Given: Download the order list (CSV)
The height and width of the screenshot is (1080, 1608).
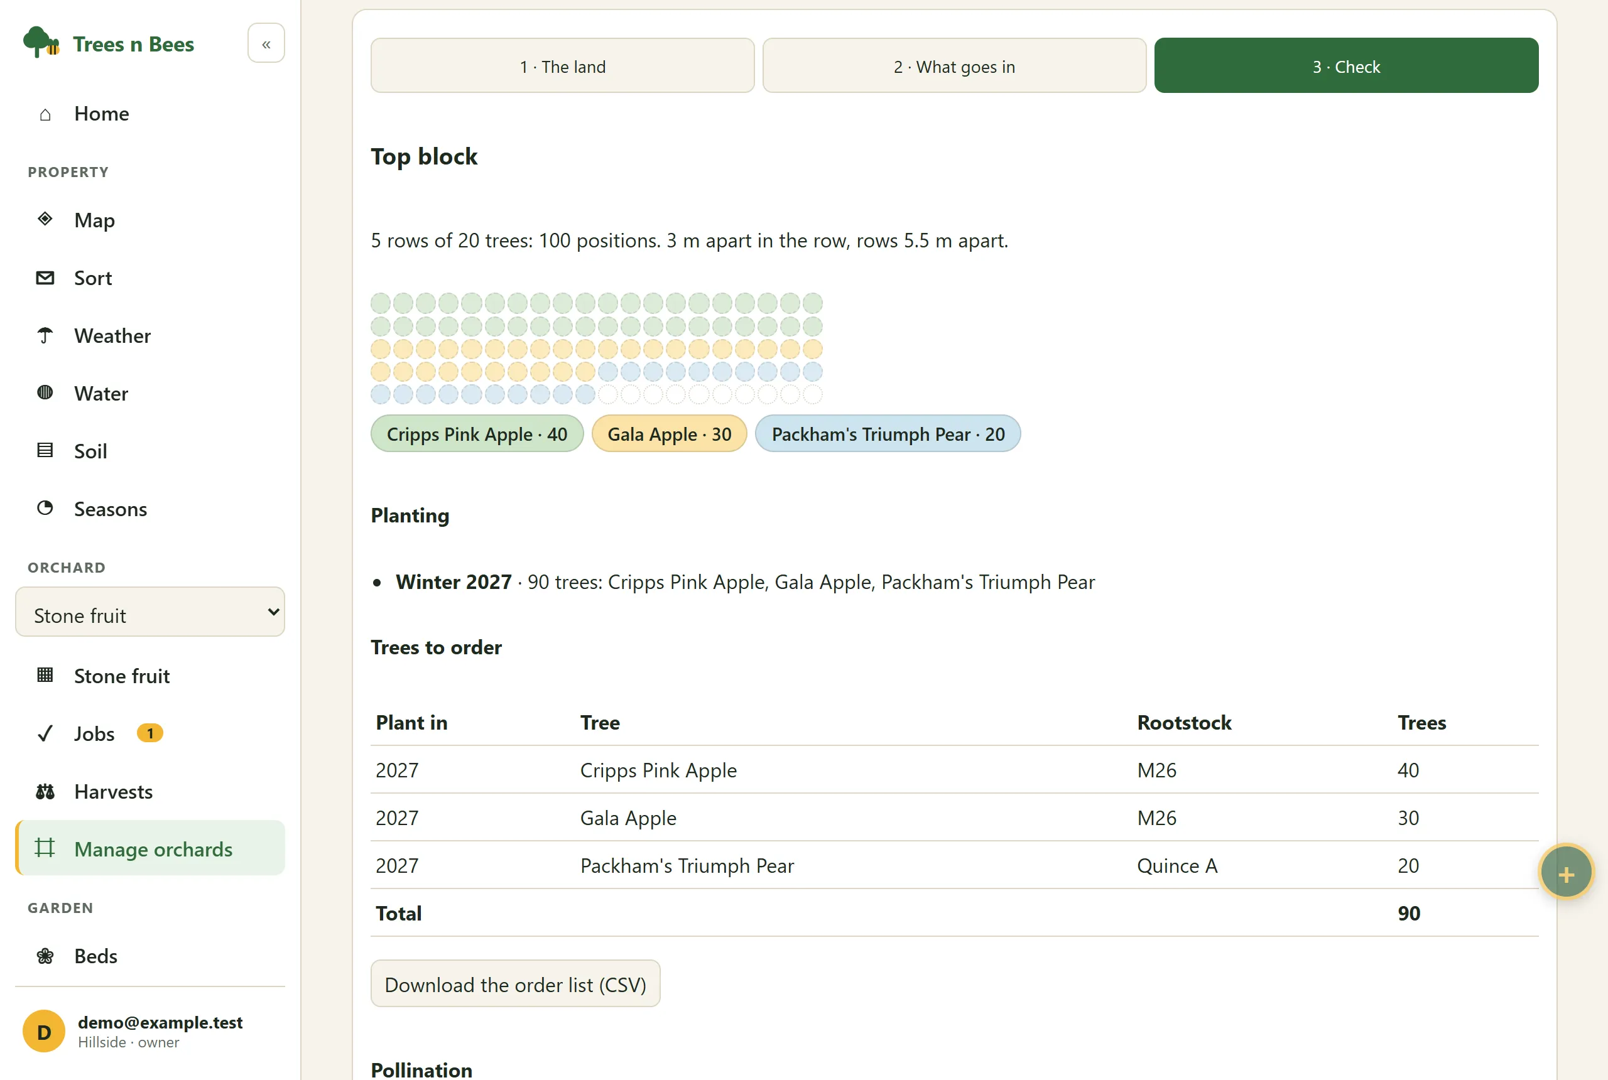Looking at the screenshot, I should click(x=515, y=983).
